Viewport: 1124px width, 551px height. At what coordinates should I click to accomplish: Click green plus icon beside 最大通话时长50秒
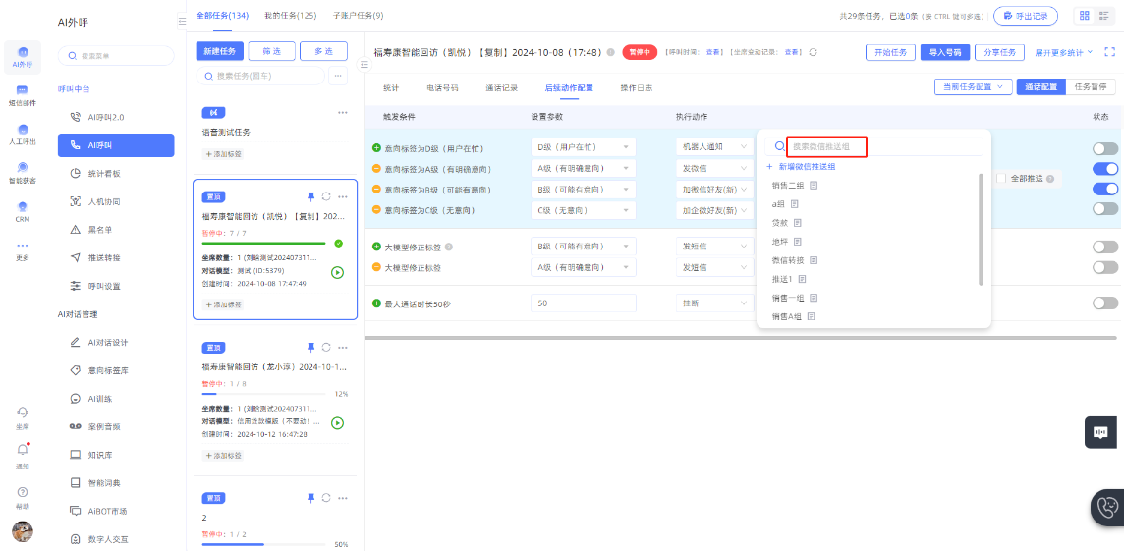tap(376, 303)
